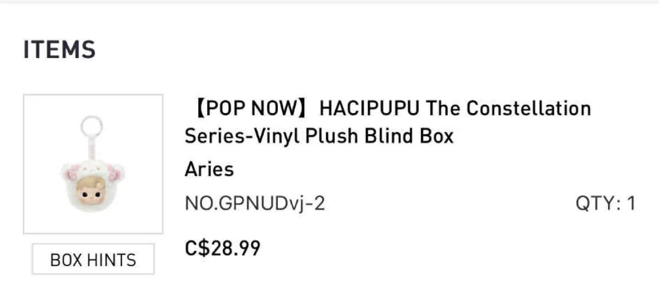The height and width of the screenshot is (299, 659).
Task: Click the Blind Box text
Action: tap(409, 136)
